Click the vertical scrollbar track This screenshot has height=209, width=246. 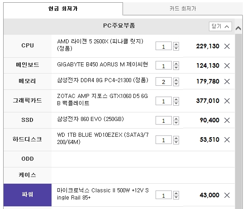(x=238, y=121)
